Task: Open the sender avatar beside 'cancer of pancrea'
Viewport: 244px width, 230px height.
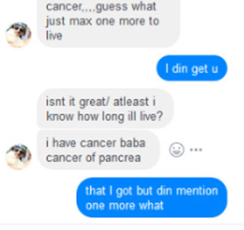Action: pyautogui.click(x=19, y=157)
